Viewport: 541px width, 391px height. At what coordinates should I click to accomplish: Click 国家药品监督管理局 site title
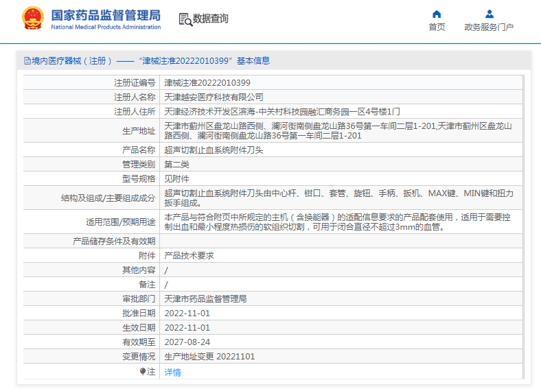click(x=106, y=16)
